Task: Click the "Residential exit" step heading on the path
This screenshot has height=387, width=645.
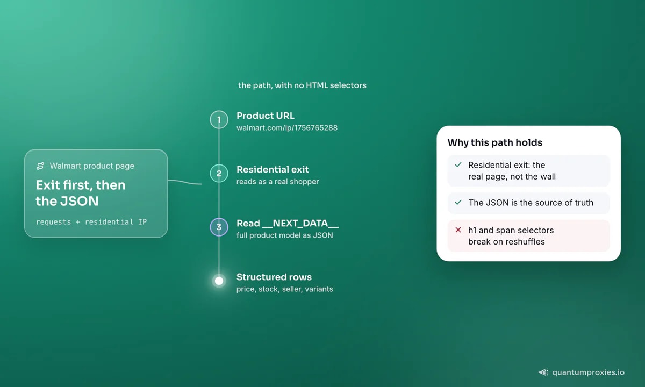Action: click(273, 169)
